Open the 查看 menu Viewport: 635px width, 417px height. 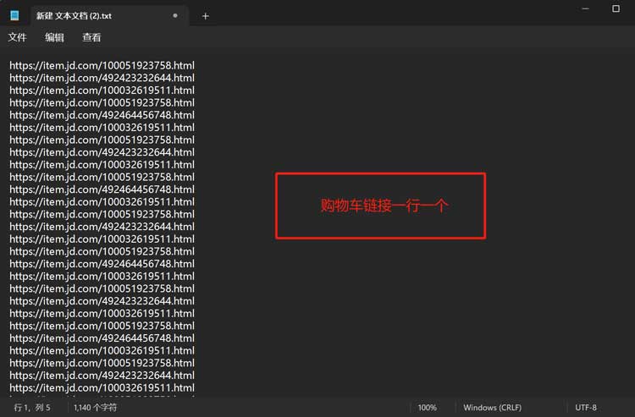(x=91, y=37)
